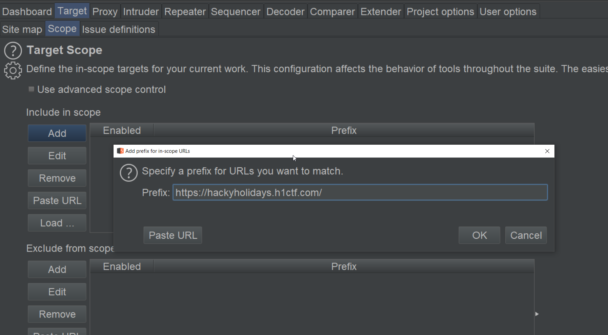608x335 pixels.
Task: Open the Site map sub-tab
Action: point(22,29)
